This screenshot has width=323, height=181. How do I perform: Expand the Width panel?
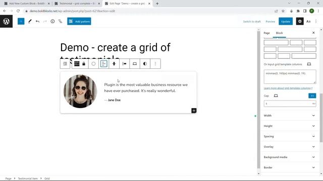[290, 116]
